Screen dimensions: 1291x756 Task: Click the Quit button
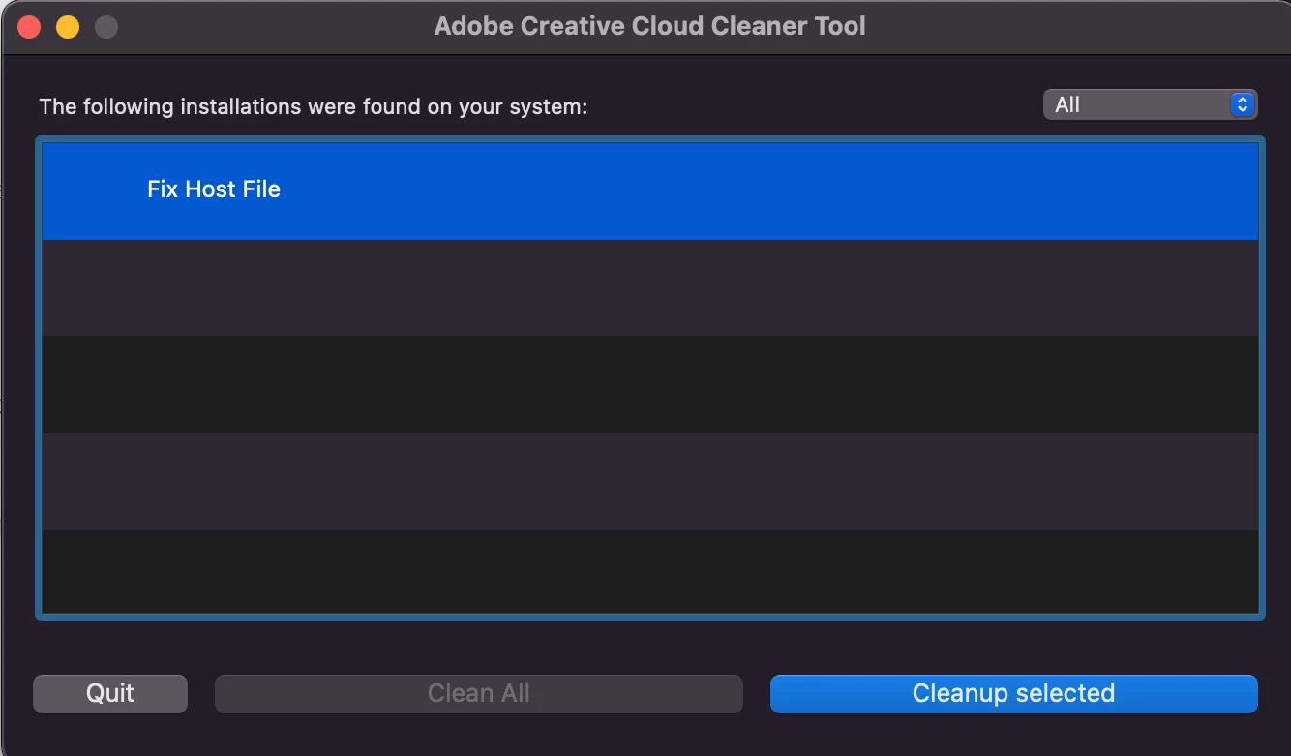click(x=110, y=693)
